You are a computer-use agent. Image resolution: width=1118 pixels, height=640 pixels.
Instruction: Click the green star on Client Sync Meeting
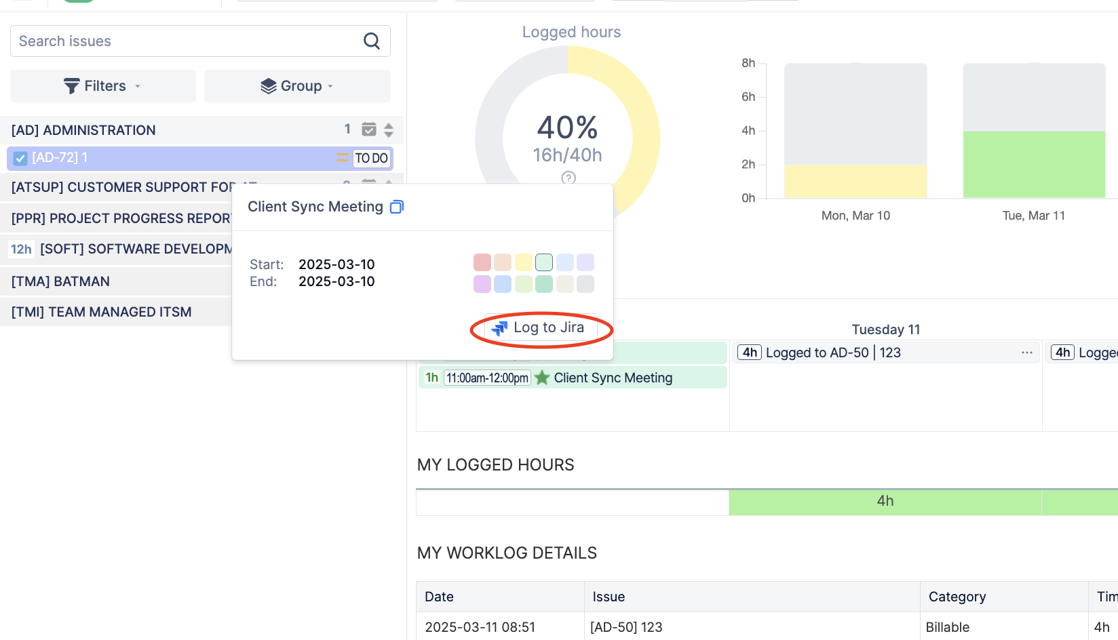(x=542, y=378)
